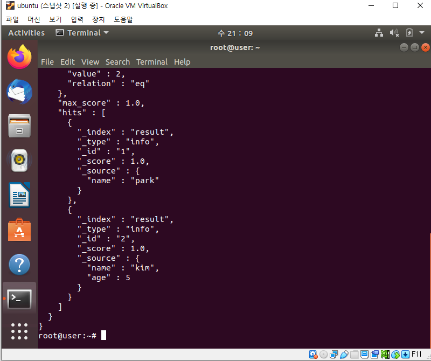Viewport: 431px width, 361px height.
Task: Open Firefox from the Ubuntu dock
Action: (19, 57)
